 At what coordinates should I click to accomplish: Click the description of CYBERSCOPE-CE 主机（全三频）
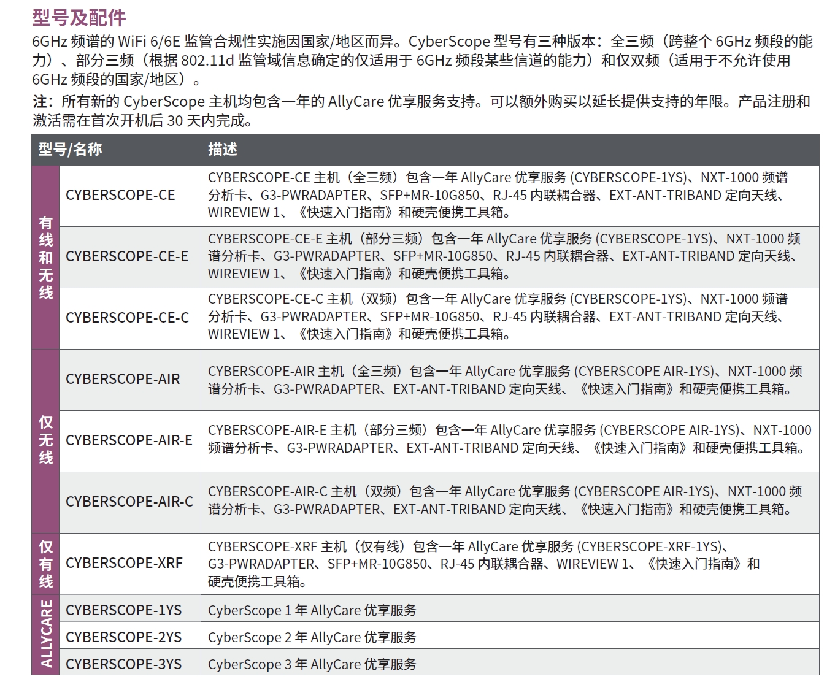pos(498,195)
